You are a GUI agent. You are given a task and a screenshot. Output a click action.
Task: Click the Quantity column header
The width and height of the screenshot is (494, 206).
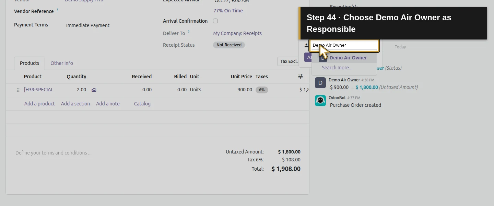(76, 77)
